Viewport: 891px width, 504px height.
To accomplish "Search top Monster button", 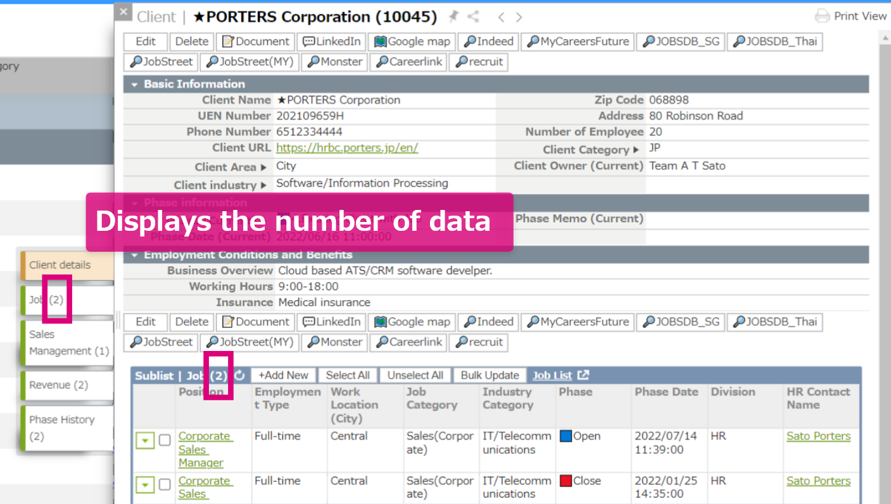I will [x=335, y=62].
